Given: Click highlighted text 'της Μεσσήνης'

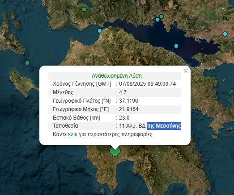Looking at the screenshot, I should (x=164, y=126).
